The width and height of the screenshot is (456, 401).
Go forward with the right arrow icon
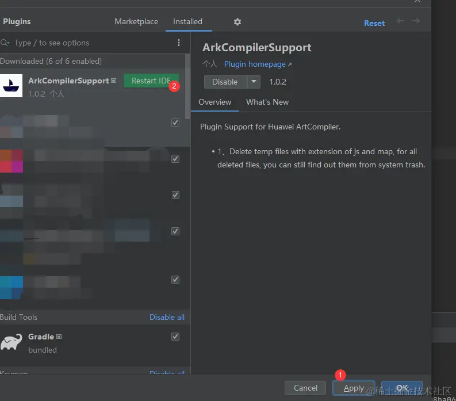coord(416,21)
